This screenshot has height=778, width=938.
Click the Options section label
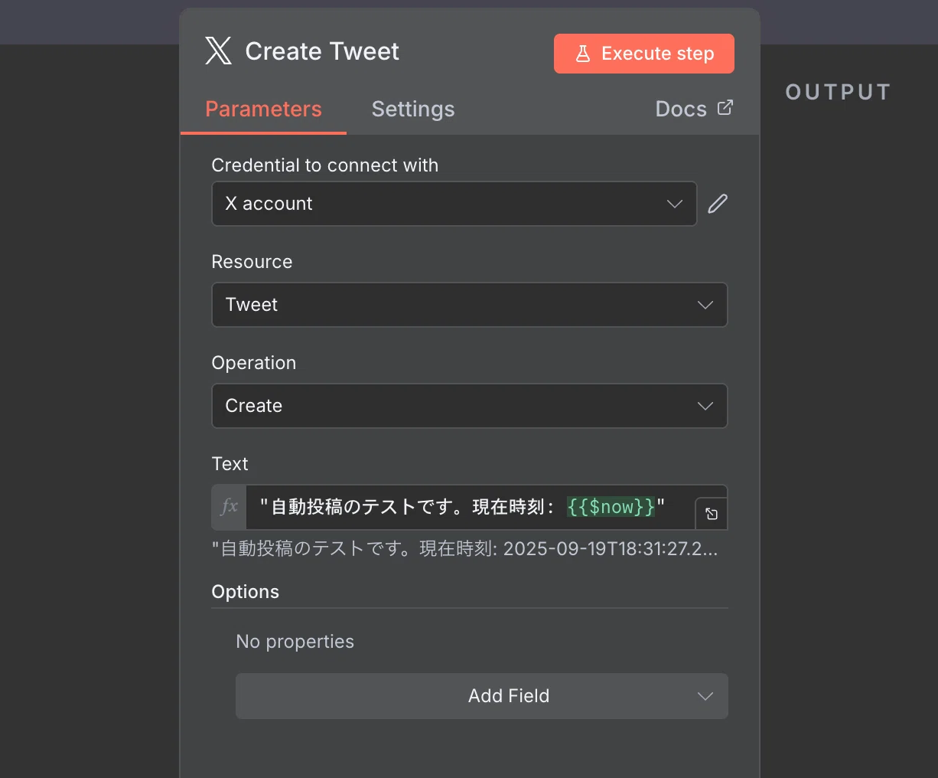pos(245,592)
